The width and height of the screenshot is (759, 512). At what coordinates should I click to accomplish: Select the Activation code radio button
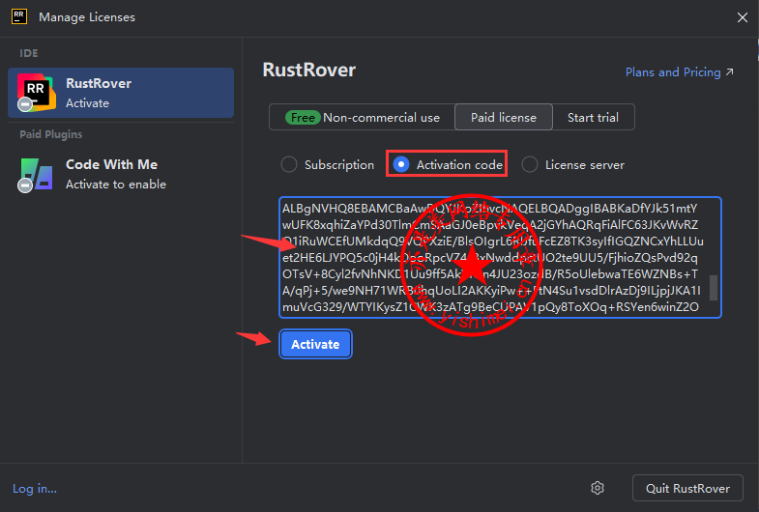click(x=401, y=164)
